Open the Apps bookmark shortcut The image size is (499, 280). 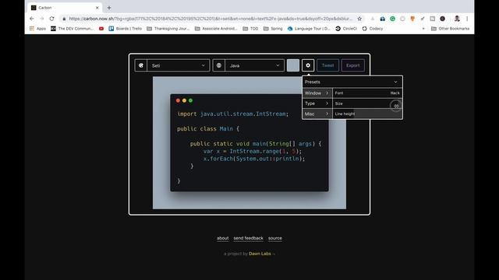(38, 29)
